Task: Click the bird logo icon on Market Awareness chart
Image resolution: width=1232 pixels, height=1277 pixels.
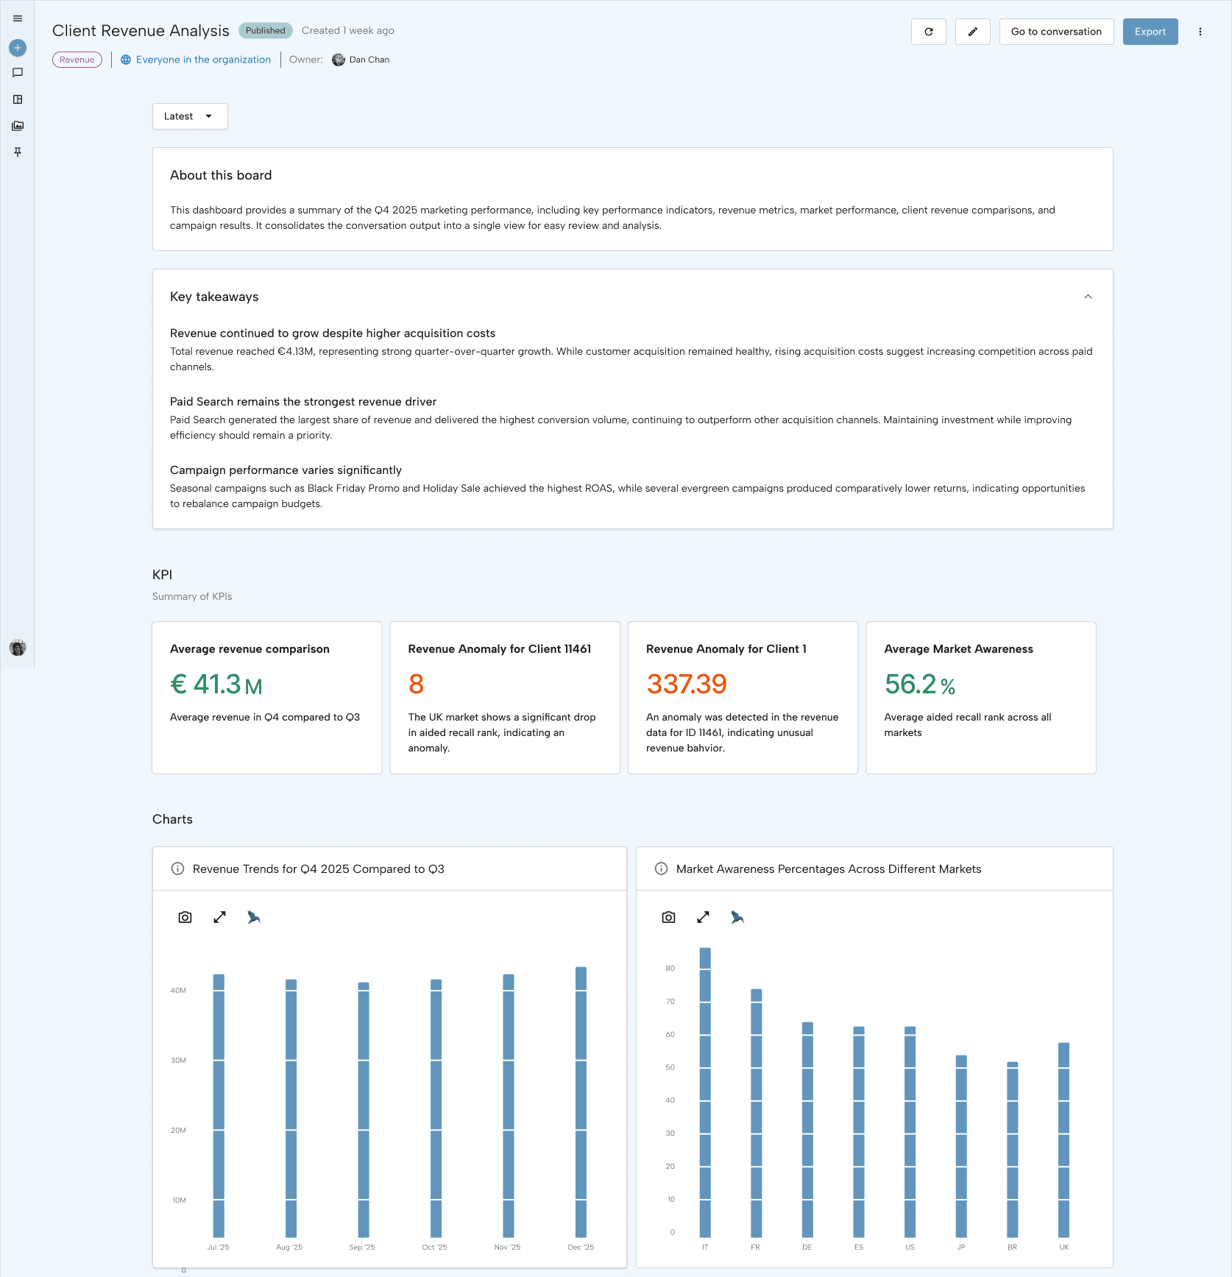Action: click(x=737, y=917)
